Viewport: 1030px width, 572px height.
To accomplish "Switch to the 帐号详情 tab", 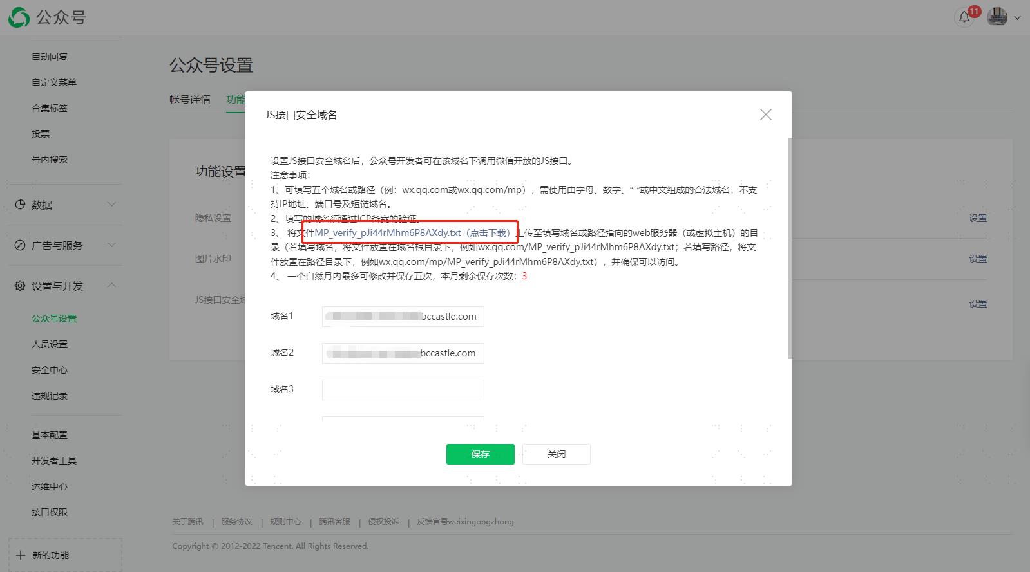I will (190, 99).
